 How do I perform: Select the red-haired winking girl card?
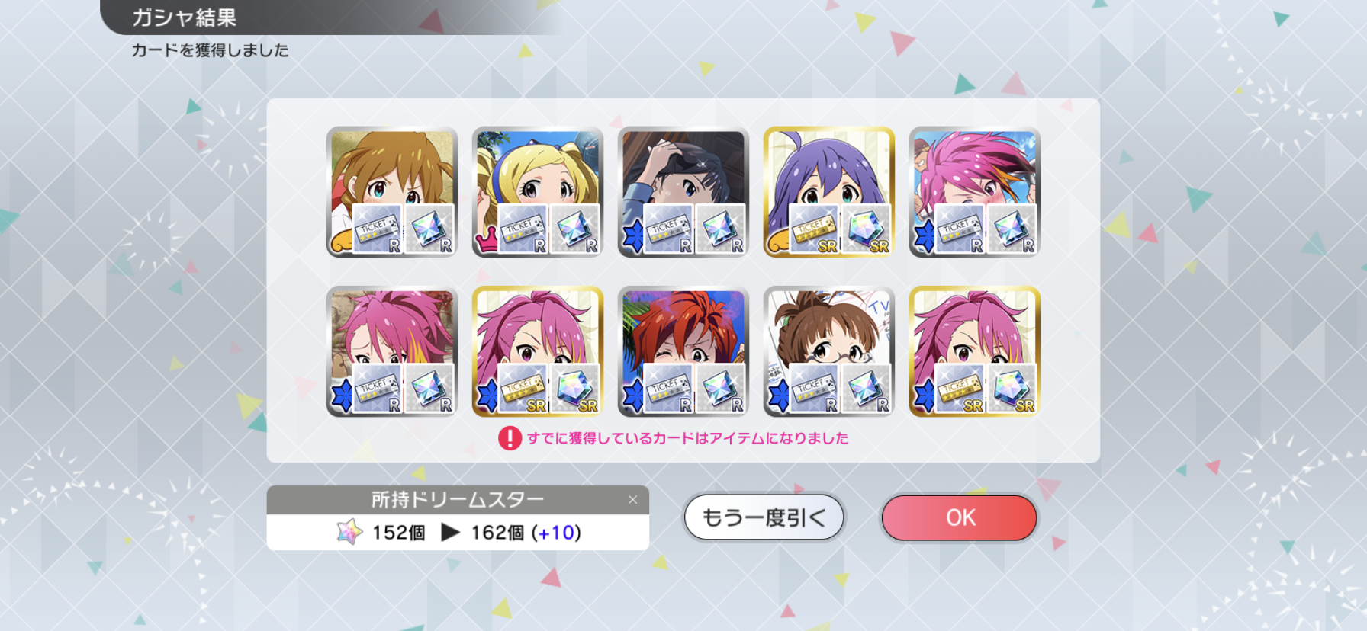(x=683, y=351)
